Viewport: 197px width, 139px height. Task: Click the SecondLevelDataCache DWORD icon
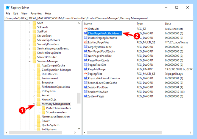(x=86, y=83)
